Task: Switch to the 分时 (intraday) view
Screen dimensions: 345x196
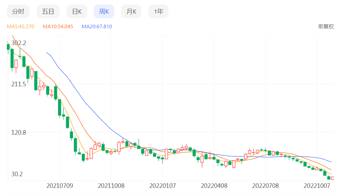Action: pos(19,11)
